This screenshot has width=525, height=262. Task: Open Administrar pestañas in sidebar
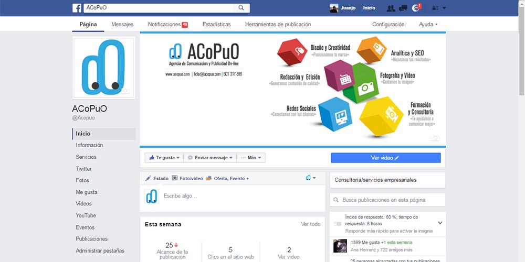pos(100,250)
